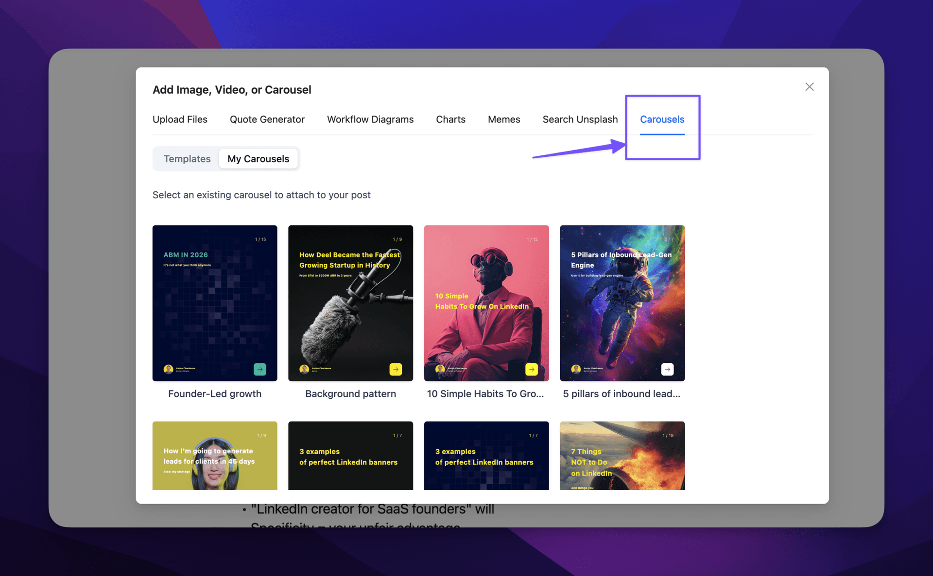Click the author avatar on Background pattern card
Screen dimensions: 933x576
304,369
